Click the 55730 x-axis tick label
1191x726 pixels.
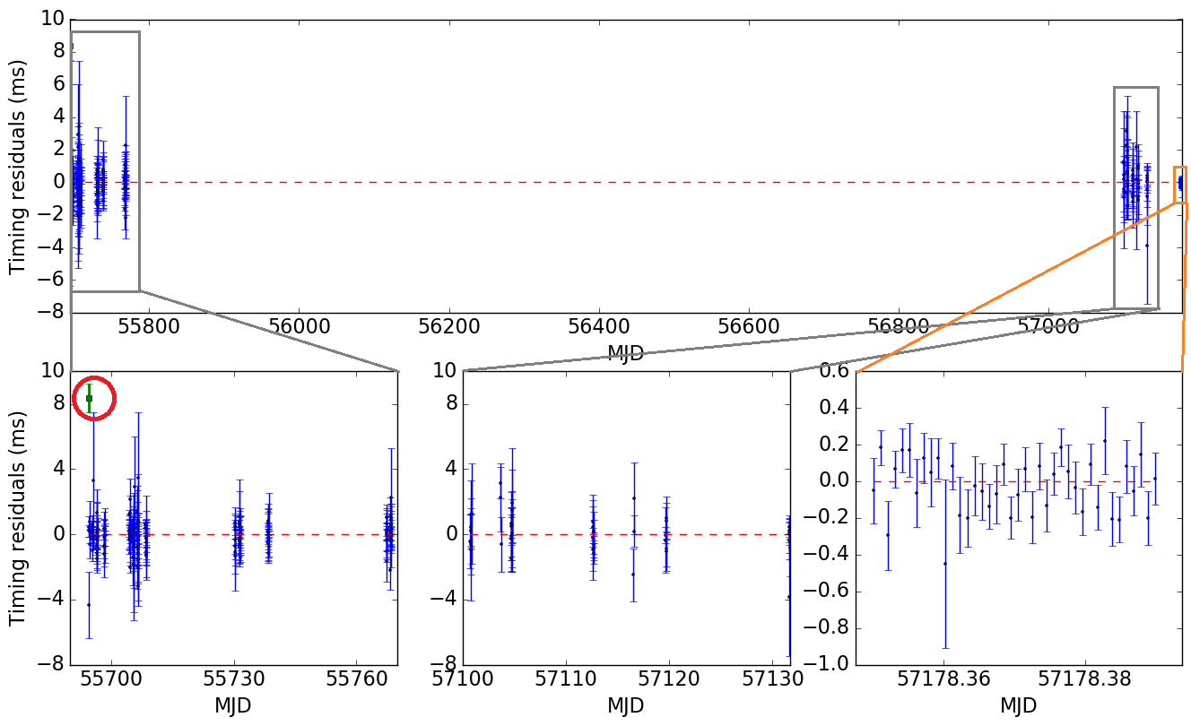pos(234,679)
